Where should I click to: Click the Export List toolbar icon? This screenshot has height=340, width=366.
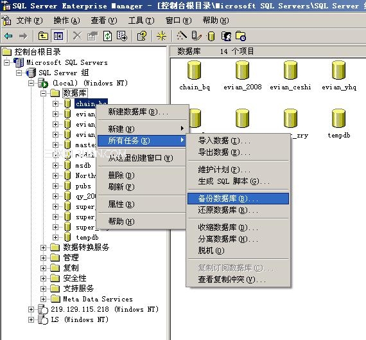[x=122, y=36]
